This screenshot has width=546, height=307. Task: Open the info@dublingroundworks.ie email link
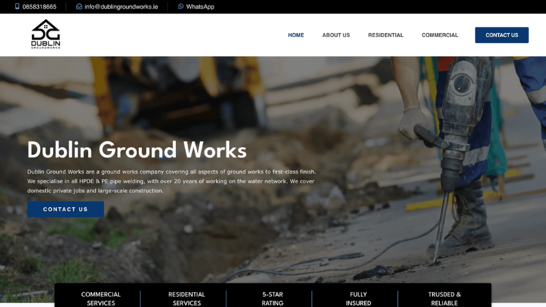[x=121, y=6]
